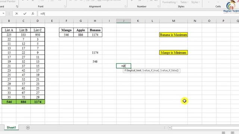The image size is (239, 134).
Task: Select column K header
Action: coord(138,21)
